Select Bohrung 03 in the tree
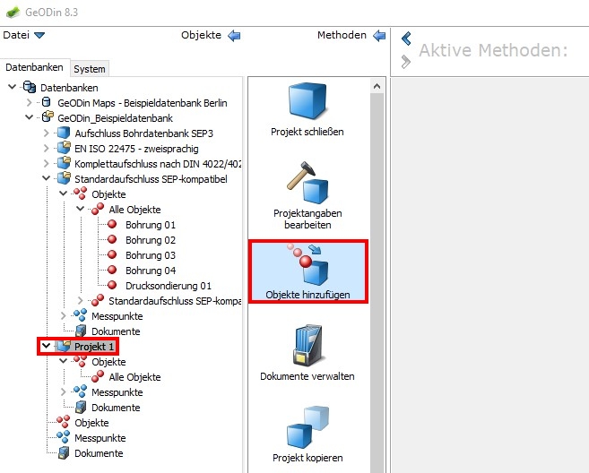This screenshot has height=473, width=589. click(151, 255)
